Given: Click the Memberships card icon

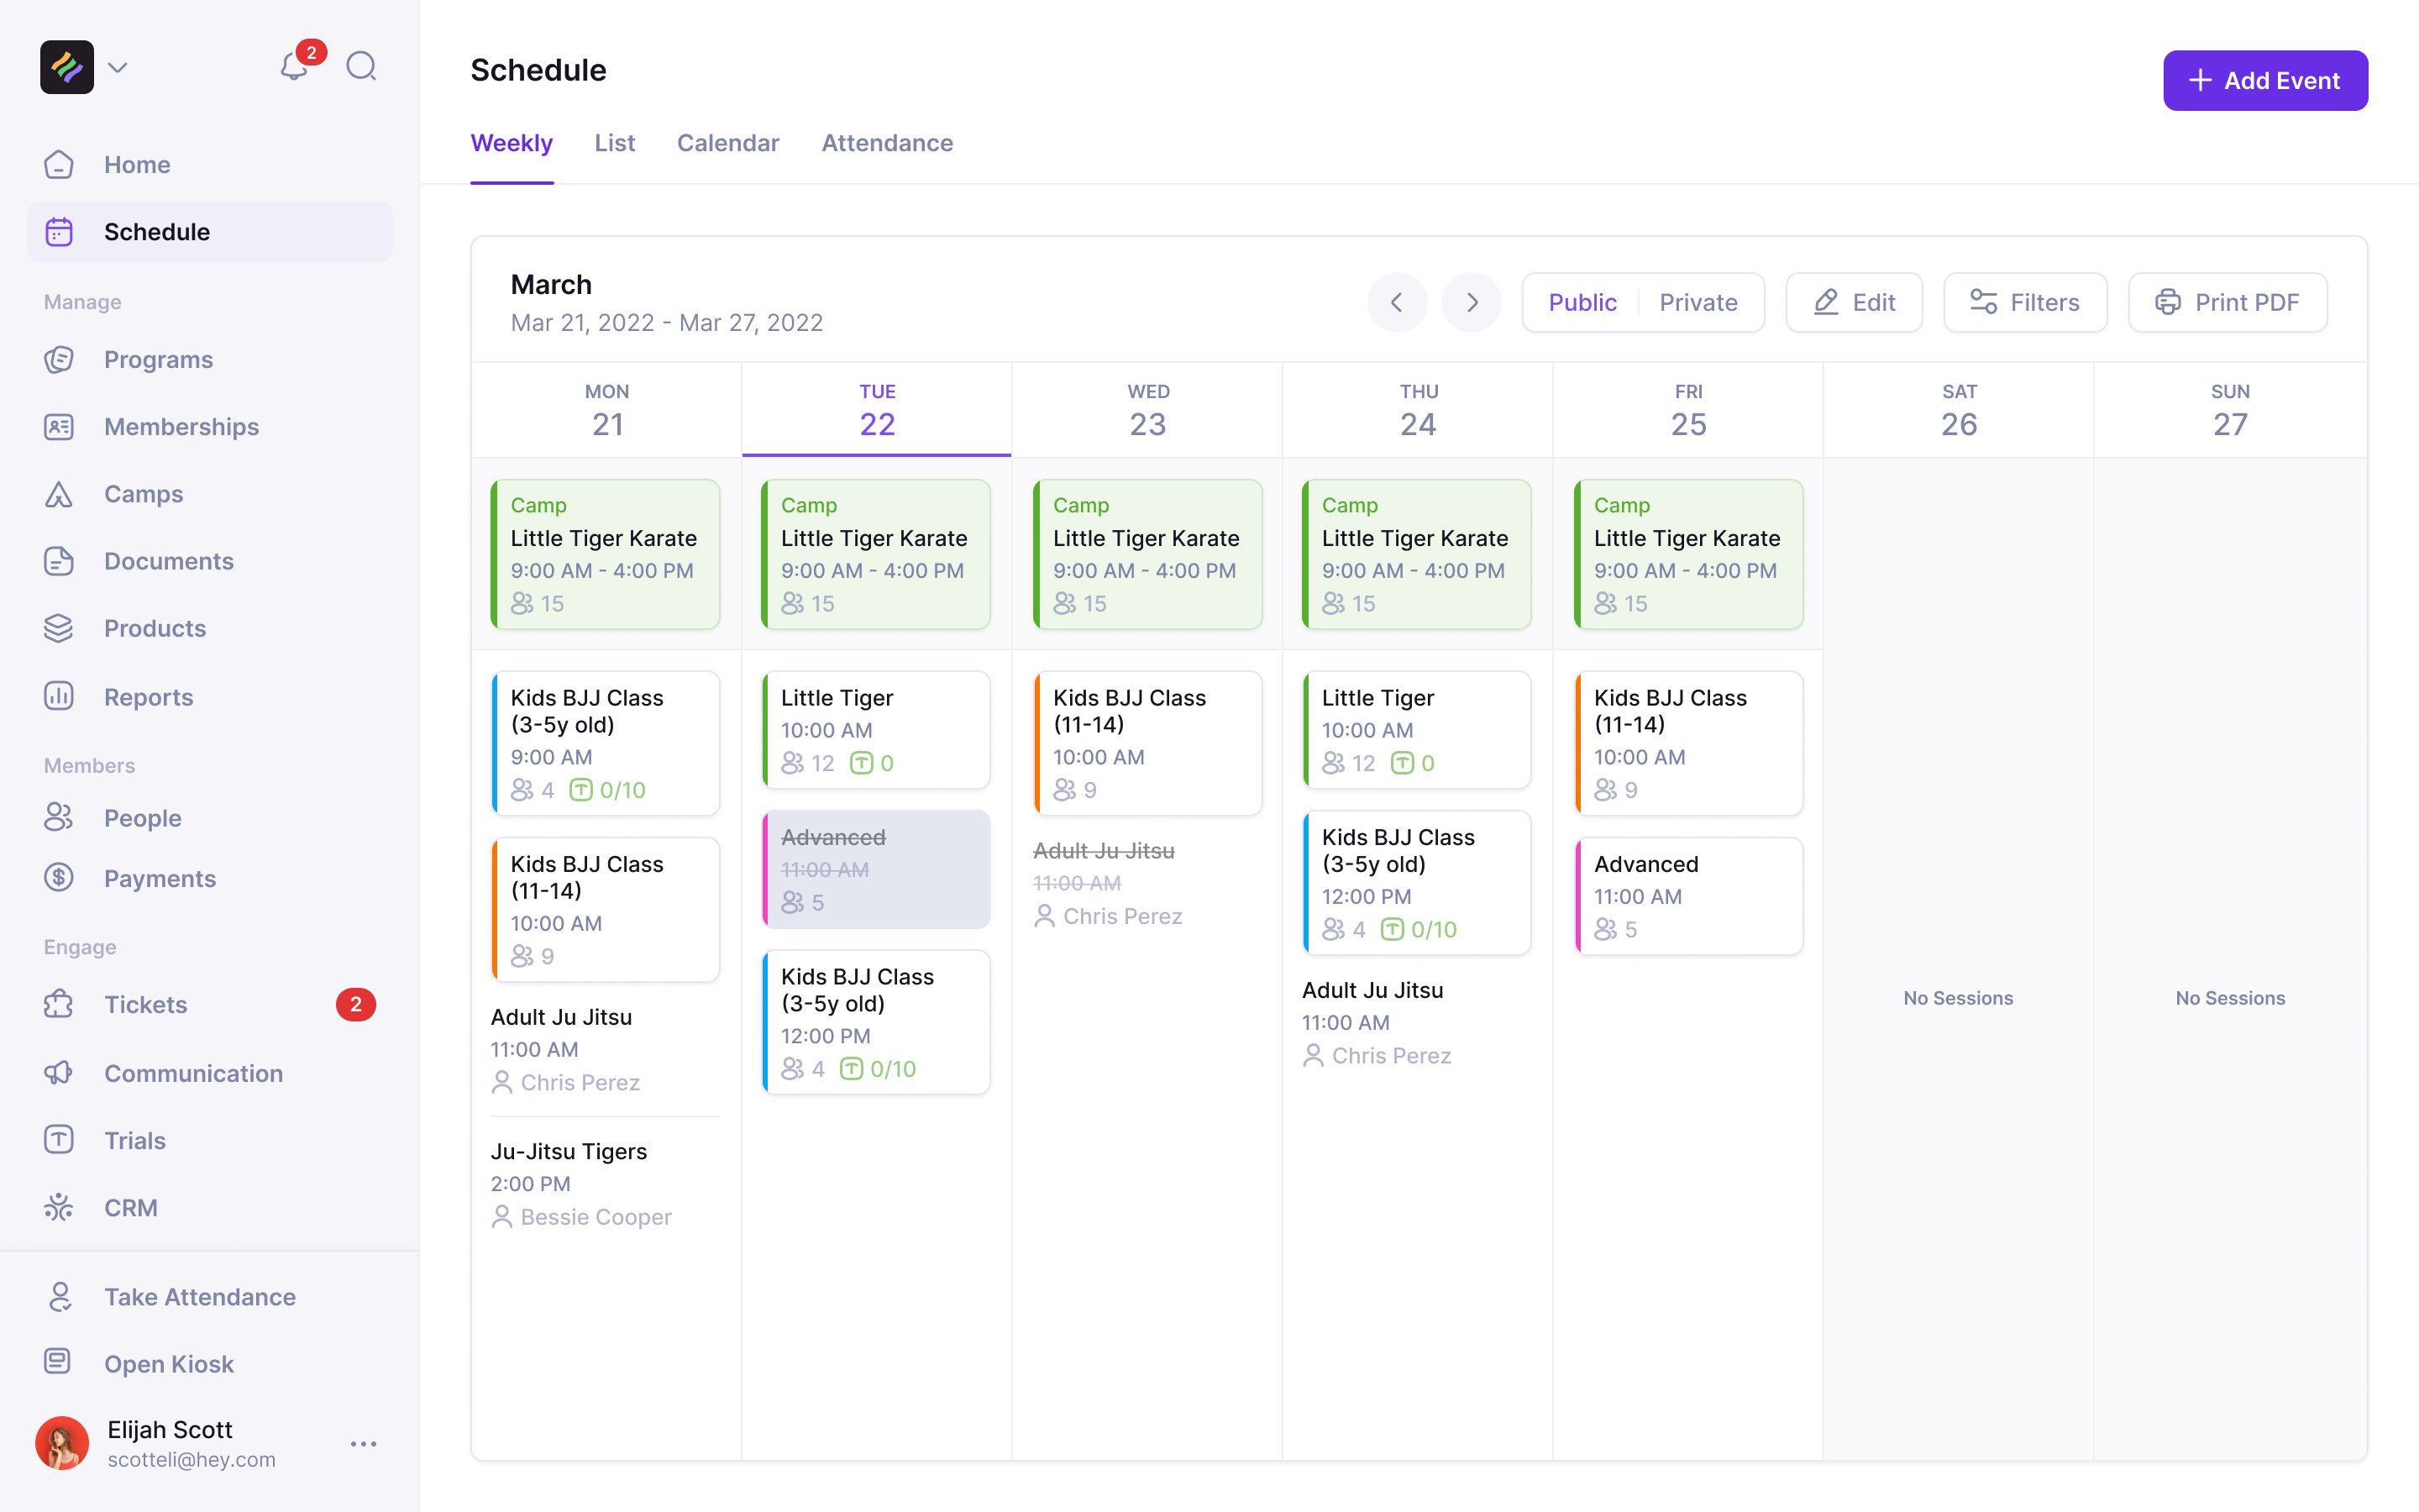Looking at the screenshot, I should (x=59, y=427).
